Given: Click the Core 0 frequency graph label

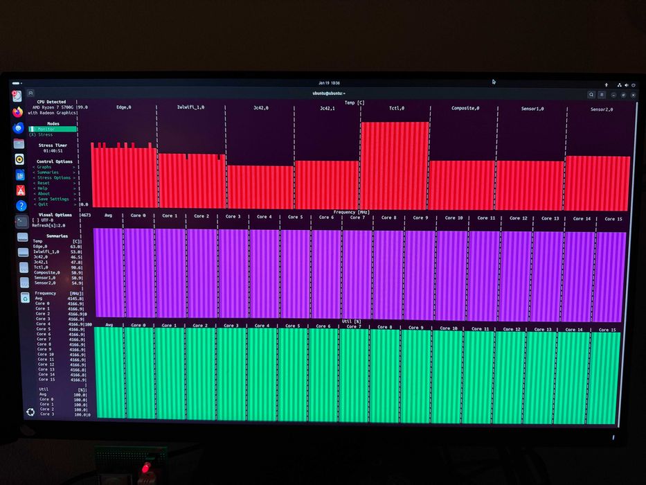Looking at the screenshot, I should pos(138,215).
